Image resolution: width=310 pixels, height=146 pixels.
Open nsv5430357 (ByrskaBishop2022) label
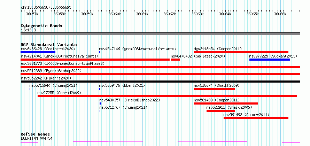tap(130, 100)
